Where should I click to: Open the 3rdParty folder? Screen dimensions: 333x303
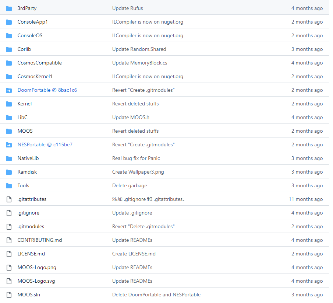[x=27, y=8]
